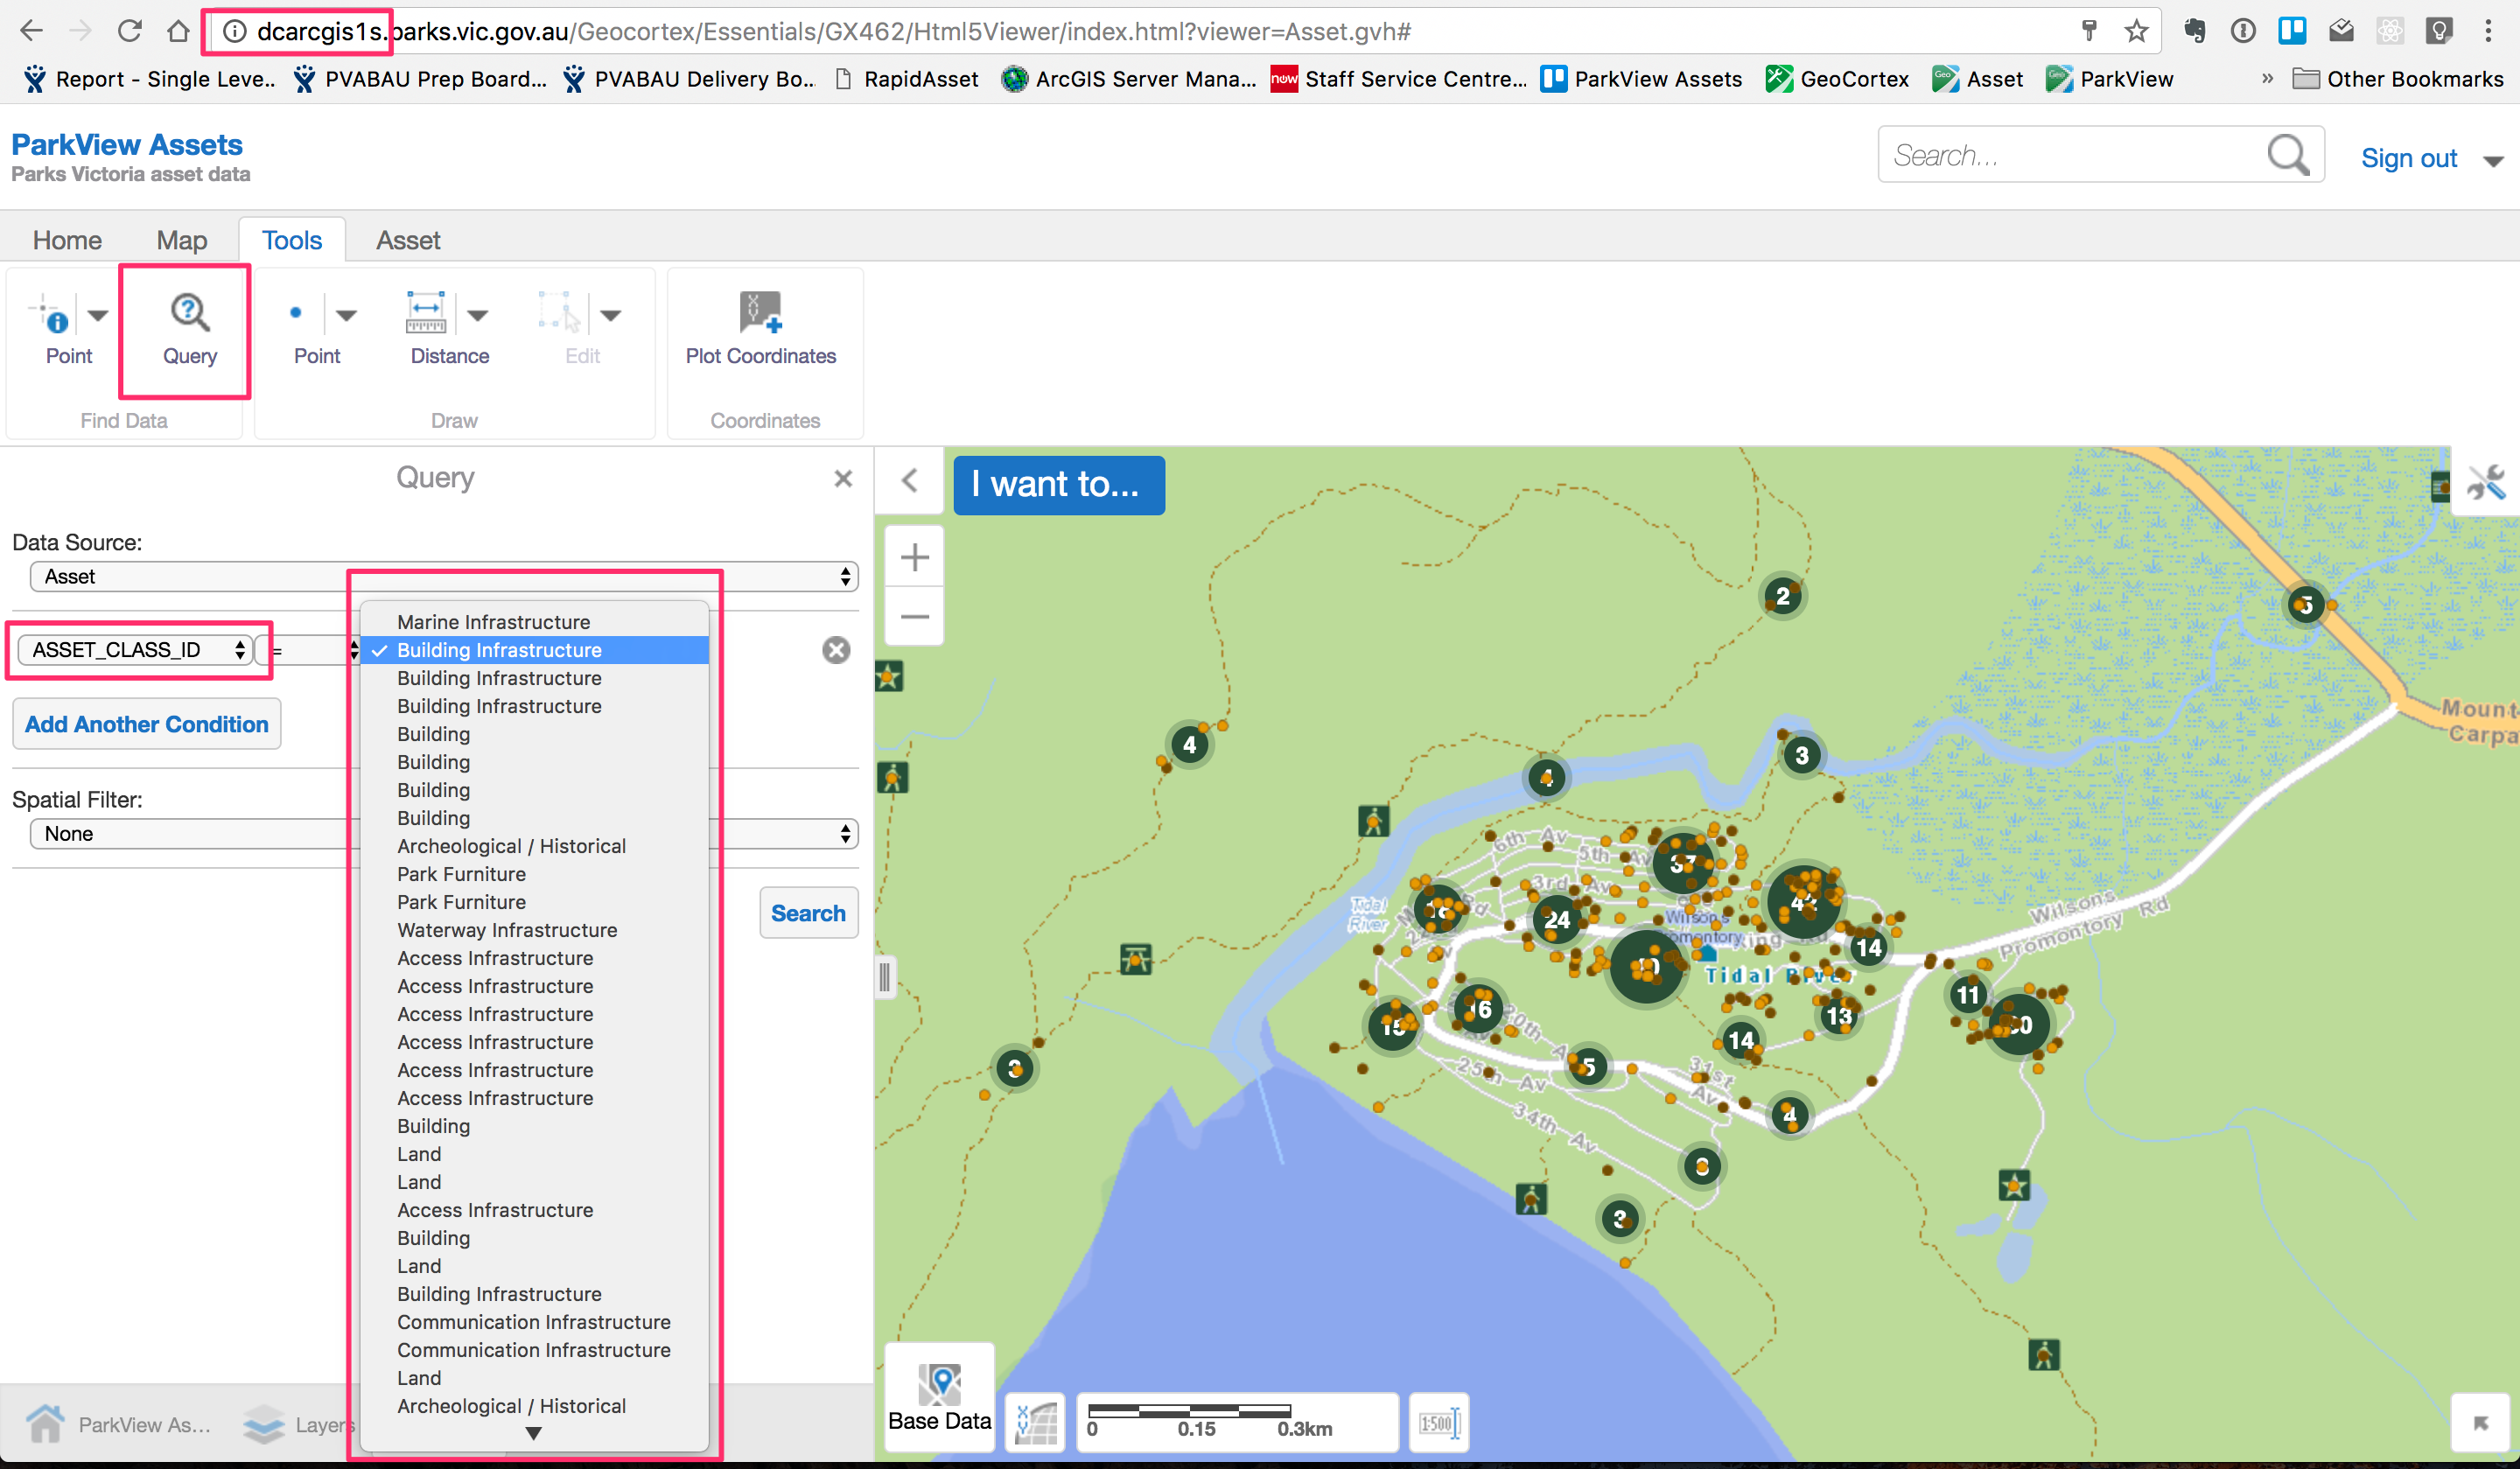Open the map tools wrench icon
Screen dimensions: 2520x1469
pyautogui.click(x=2485, y=484)
